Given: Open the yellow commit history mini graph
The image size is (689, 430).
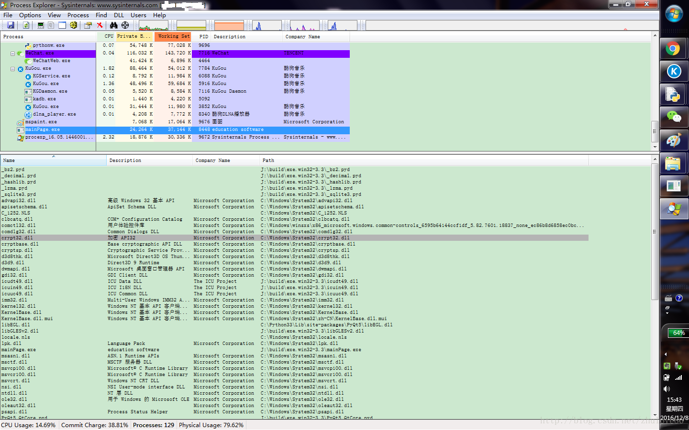Looking at the screenshot, I should (191, 25).
